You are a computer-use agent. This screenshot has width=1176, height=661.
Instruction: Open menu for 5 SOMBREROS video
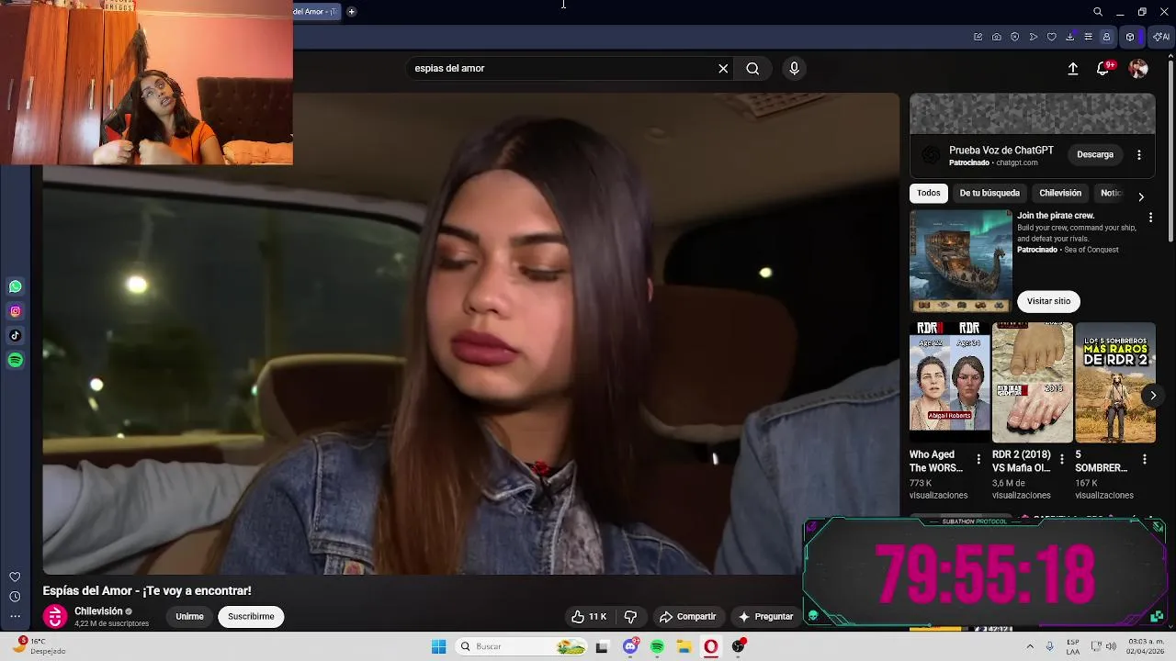point(1145,459)
